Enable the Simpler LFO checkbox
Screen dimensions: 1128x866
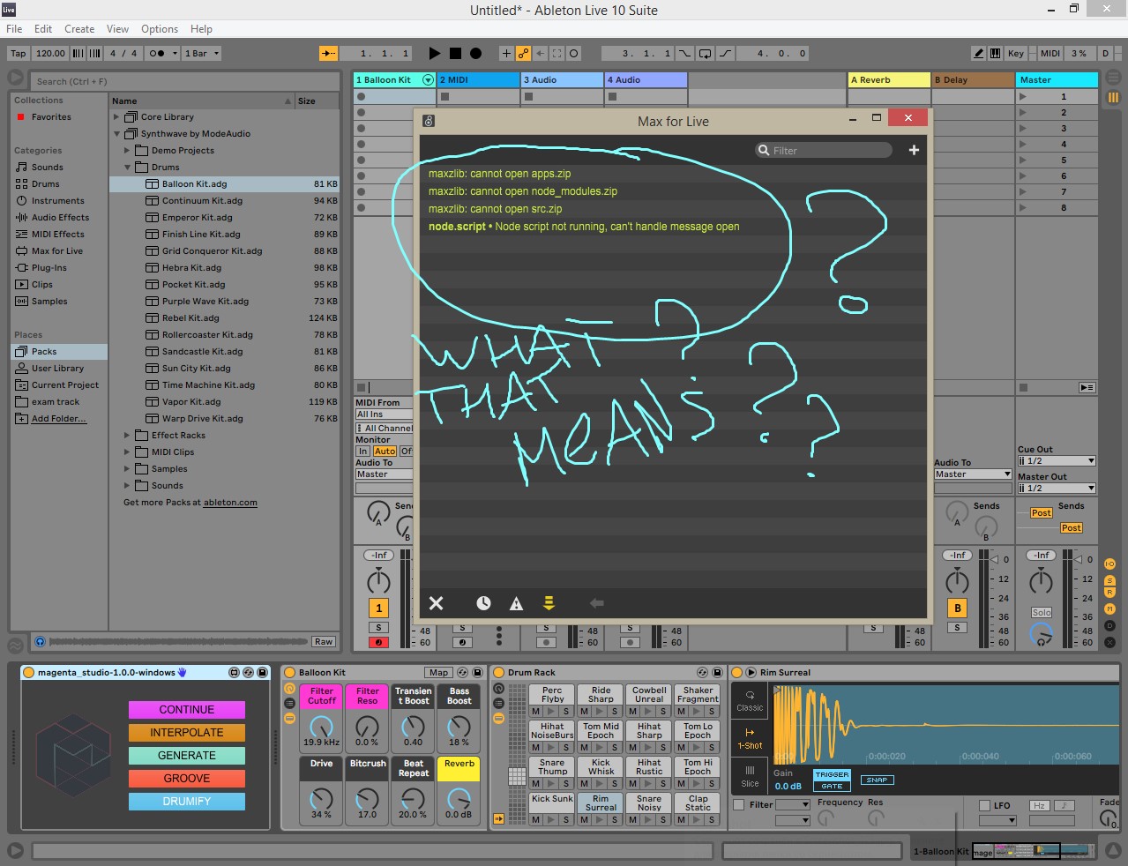point(985,805)
